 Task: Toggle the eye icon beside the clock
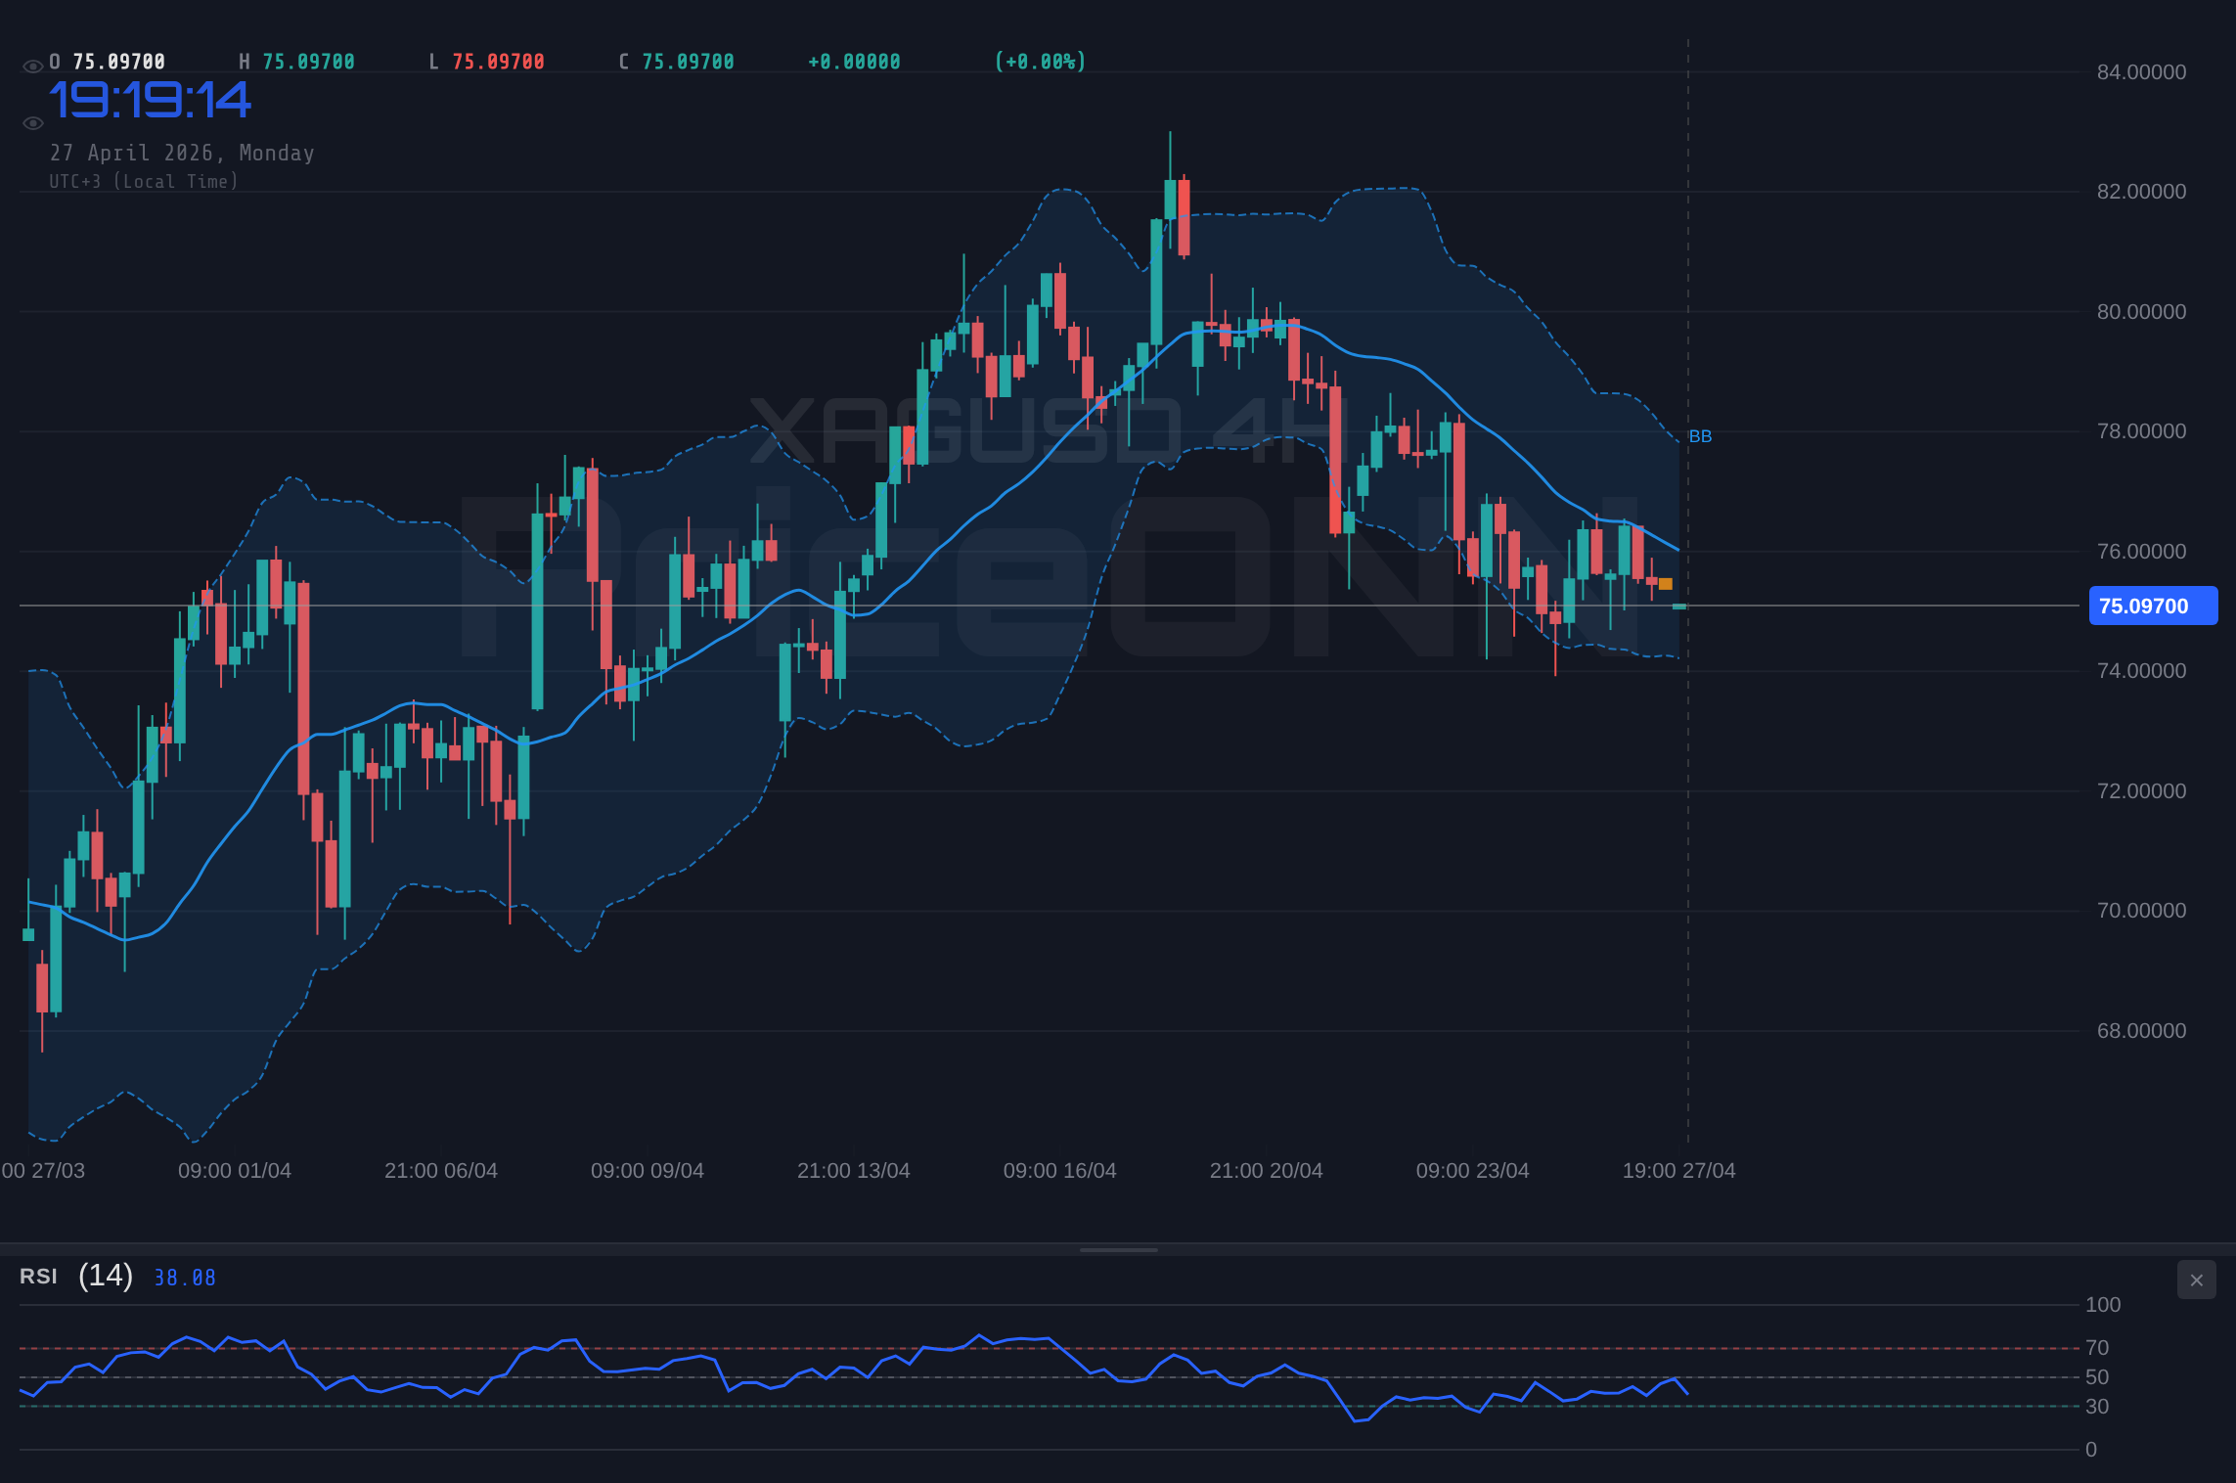point(32,123)
